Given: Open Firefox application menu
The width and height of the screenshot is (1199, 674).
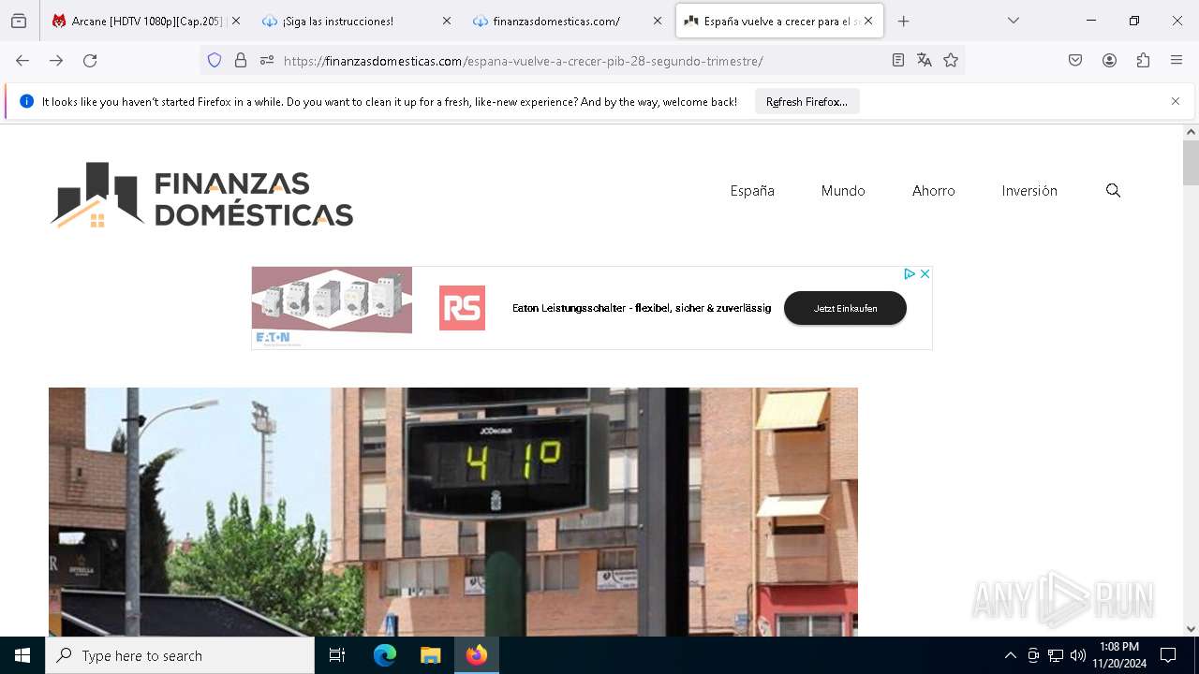Looking at the screenshot, I should pos(1177,60).
